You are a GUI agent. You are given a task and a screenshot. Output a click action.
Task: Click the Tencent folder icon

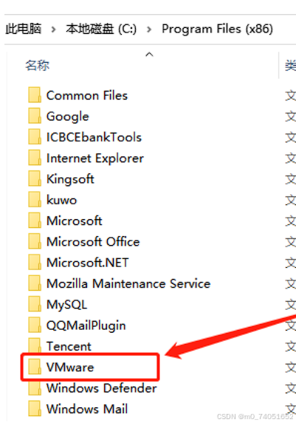[x=35, y=345]
